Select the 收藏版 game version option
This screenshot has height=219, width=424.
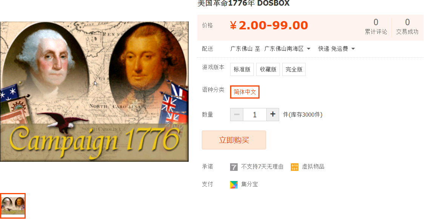tap(268, 69)
